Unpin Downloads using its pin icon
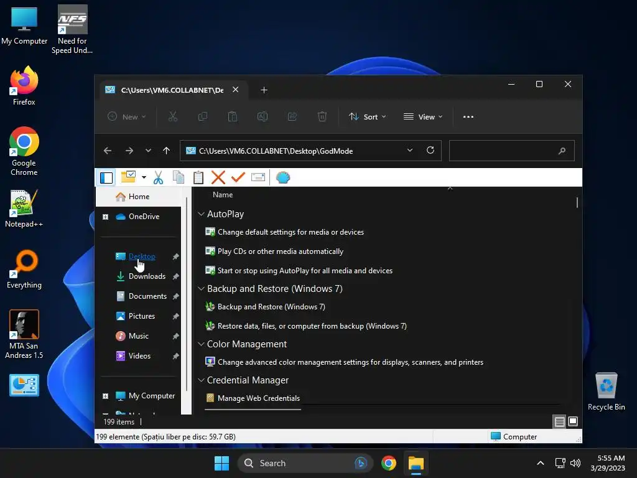The height and width of the screenshot is (478, 637). (175, 276)
